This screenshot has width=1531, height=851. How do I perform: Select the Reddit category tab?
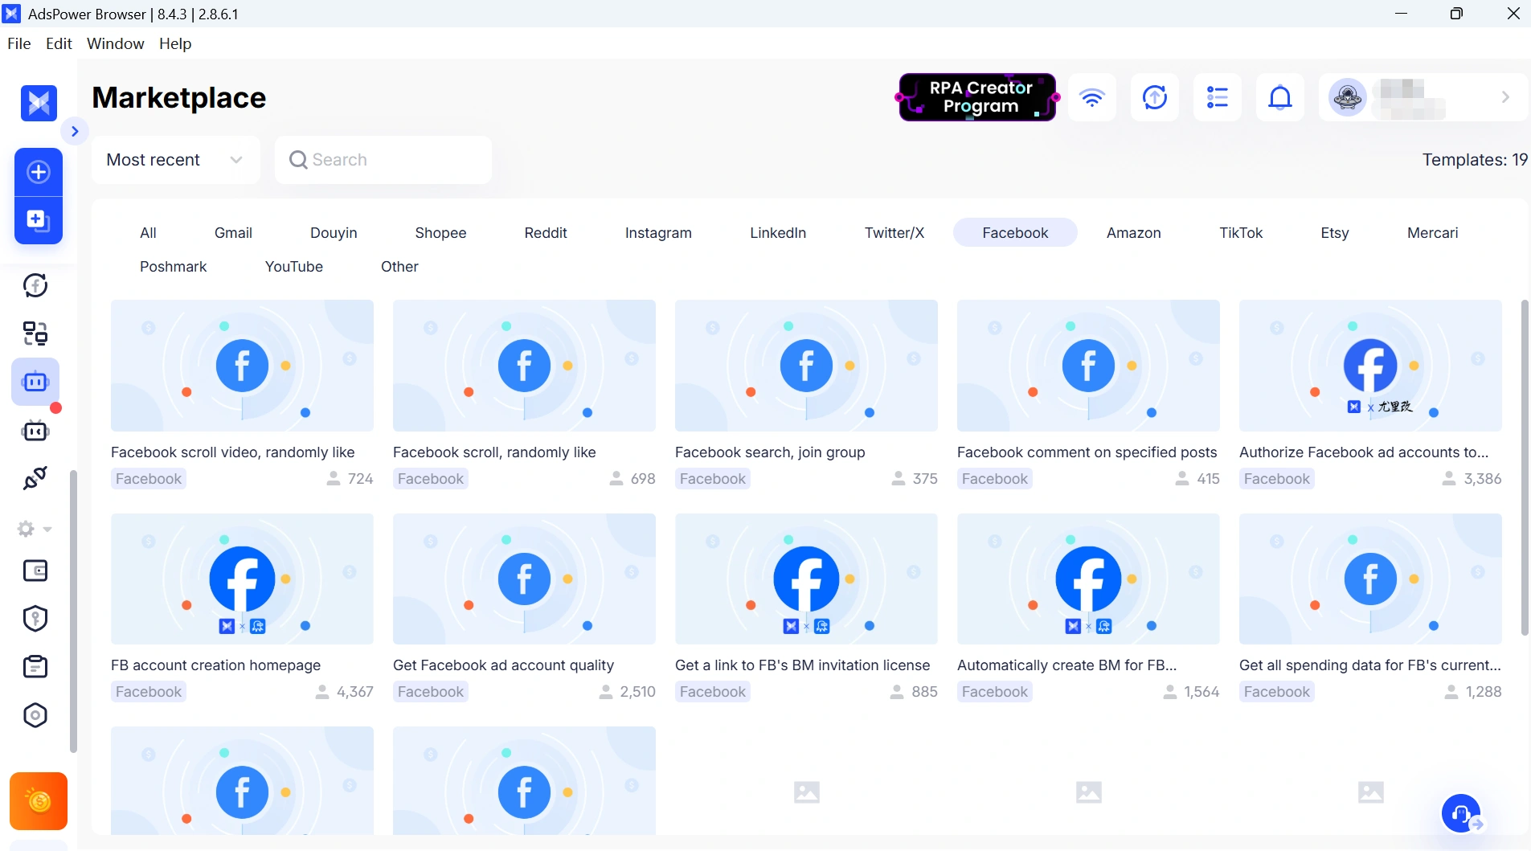tap(546, 232)
